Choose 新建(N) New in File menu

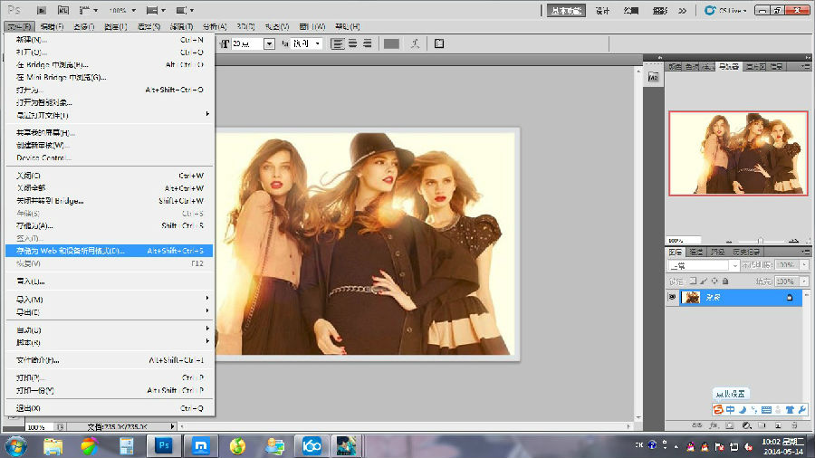coord(110,40)
